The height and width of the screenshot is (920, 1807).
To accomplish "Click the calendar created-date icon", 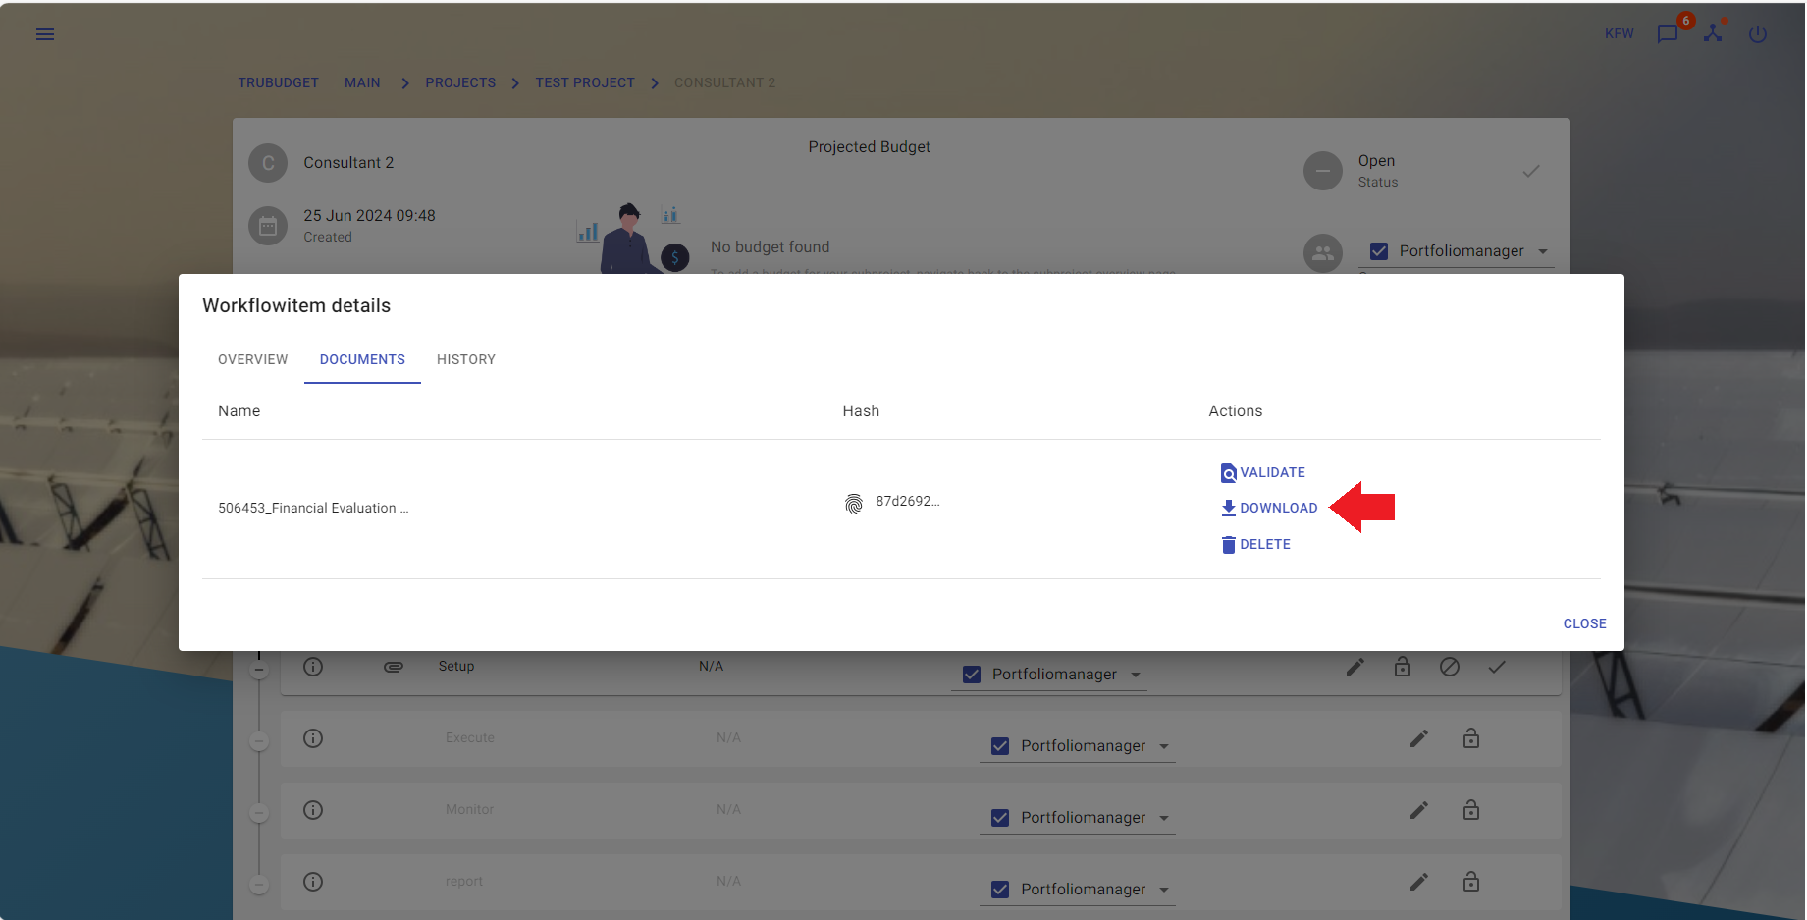I will [268, 226].
